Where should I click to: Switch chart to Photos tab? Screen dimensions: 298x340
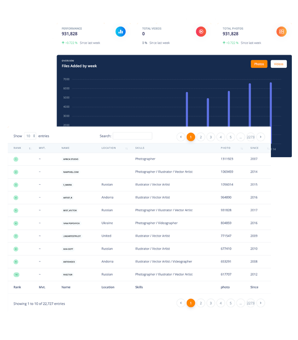tap(259, 64)
